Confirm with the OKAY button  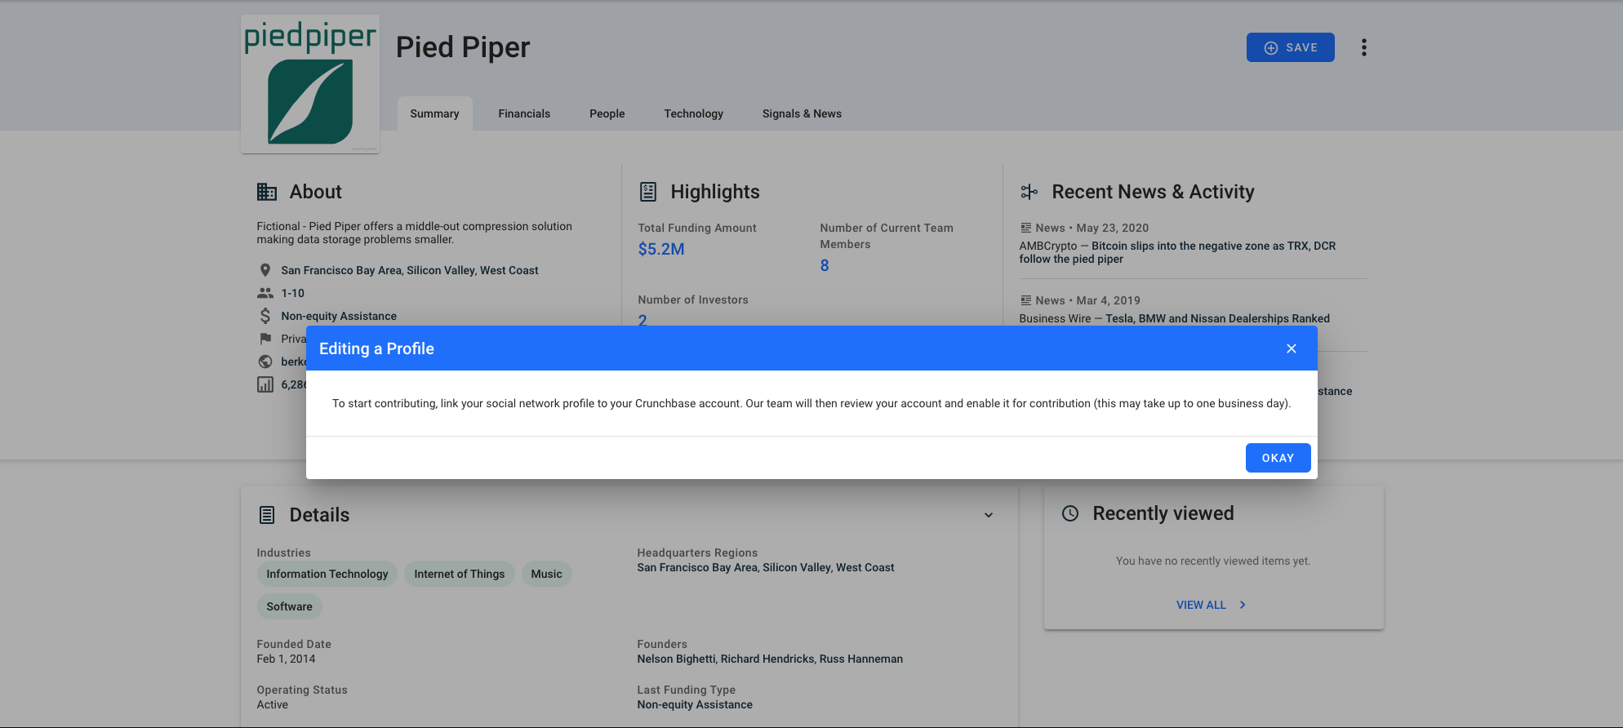click(1278, 458)
